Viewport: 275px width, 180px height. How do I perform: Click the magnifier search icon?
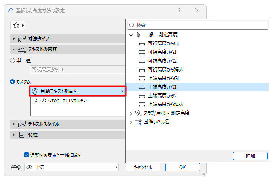click(132, 25)
